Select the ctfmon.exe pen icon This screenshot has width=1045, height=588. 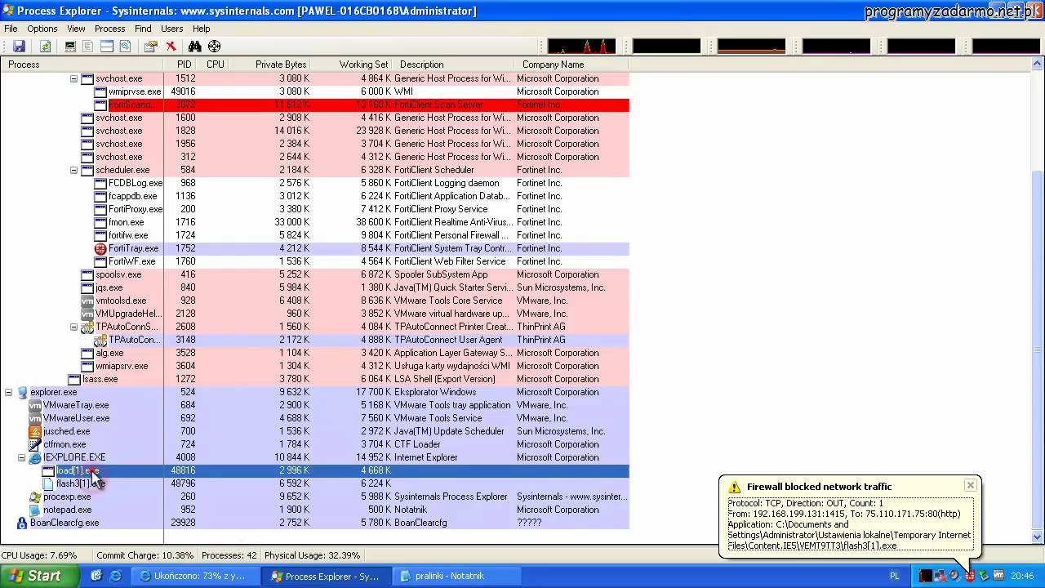[x=35, y=444]
